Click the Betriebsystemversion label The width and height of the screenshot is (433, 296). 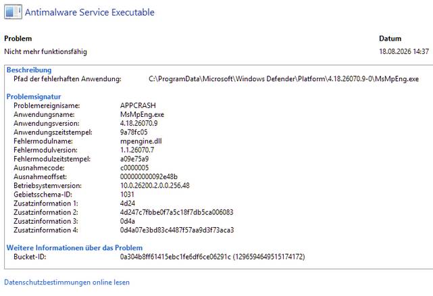point(47,185)
